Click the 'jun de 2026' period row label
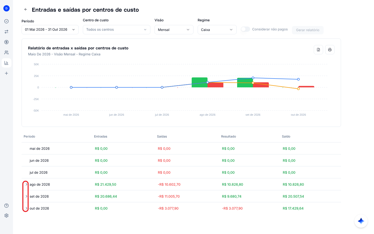 click(x=39, y=160)
